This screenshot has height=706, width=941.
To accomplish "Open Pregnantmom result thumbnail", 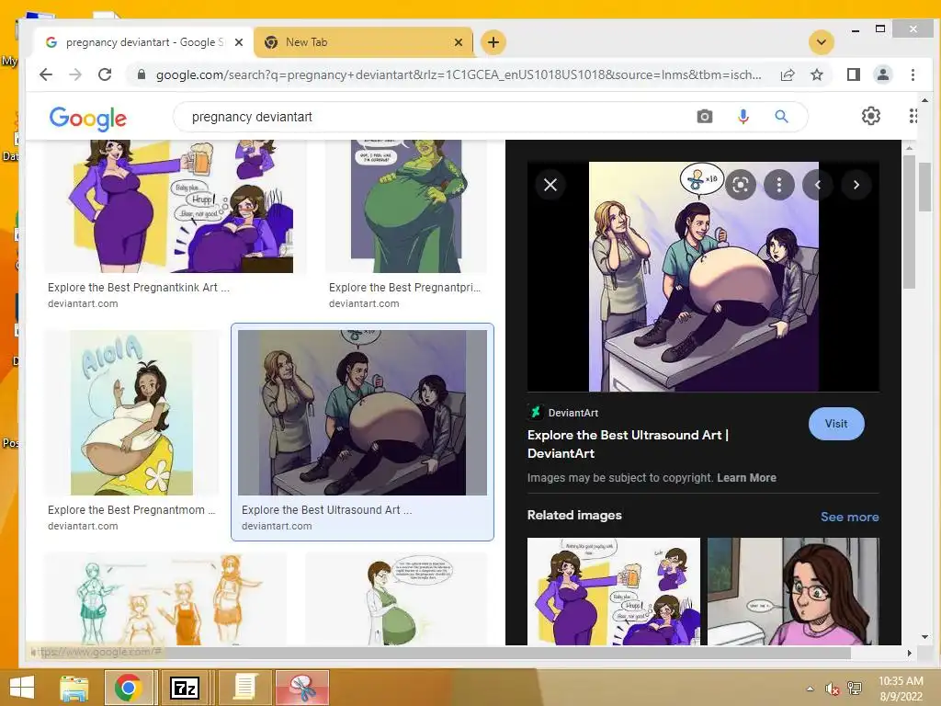I will (131, 413).
